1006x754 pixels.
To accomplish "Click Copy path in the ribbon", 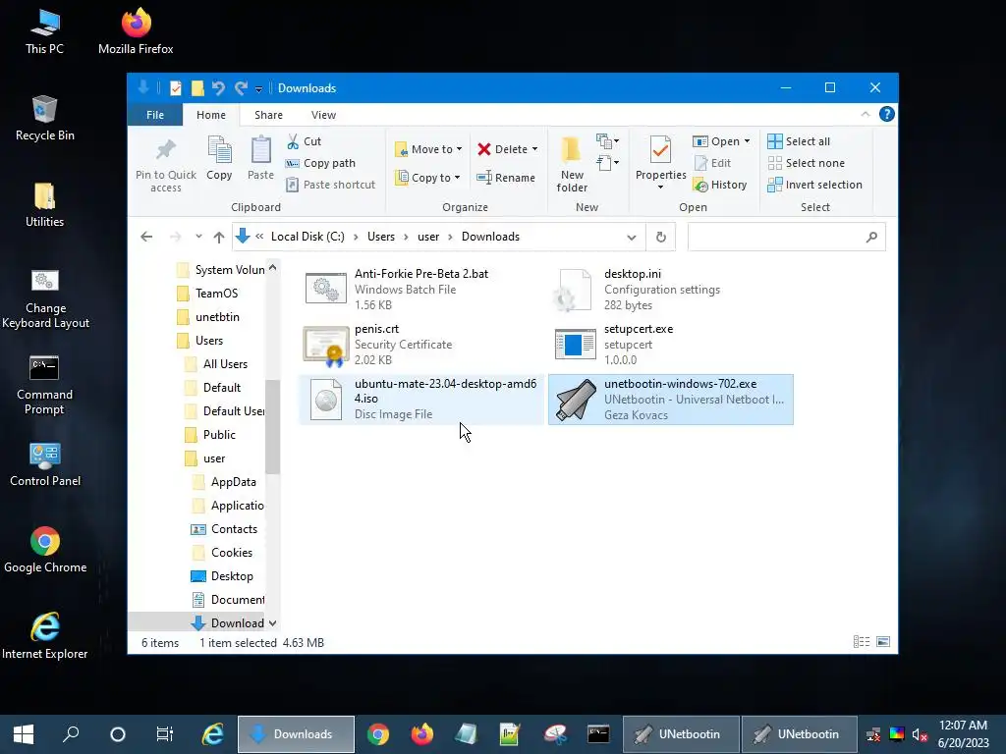I will point(320,163).
